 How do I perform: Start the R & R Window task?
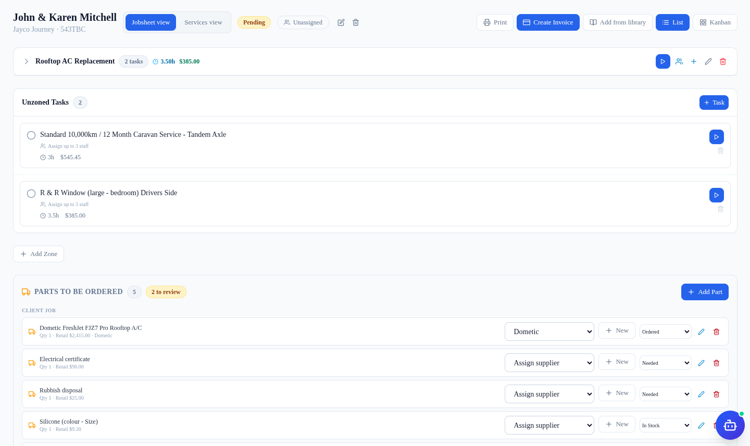pos(717,195)
